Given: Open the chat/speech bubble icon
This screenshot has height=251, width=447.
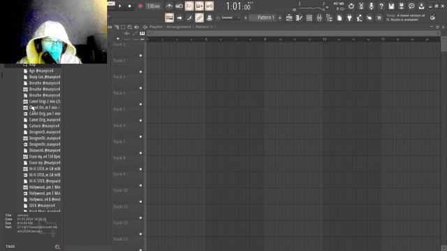Looking at the screenshot, I should (411, 6).
